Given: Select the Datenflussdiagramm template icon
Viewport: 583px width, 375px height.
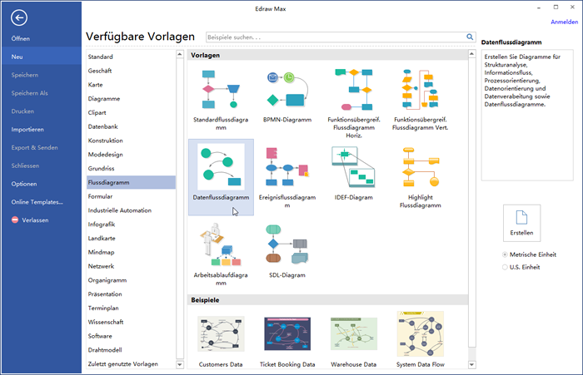Looking at the screenshot, I should [221, 166].
